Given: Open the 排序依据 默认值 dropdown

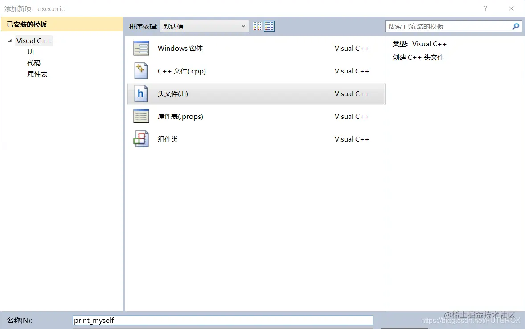Looking at the screenshot, I should (205, 26).
